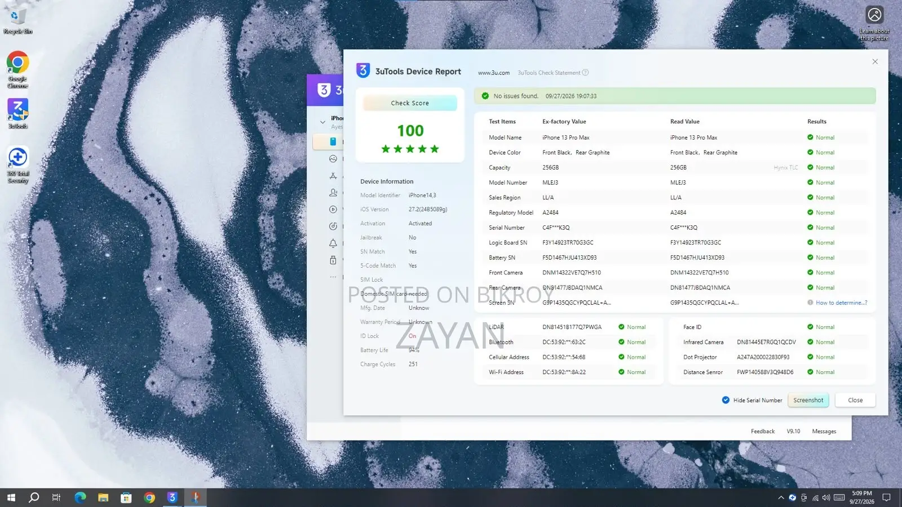Viewport: 902px width, 507px height.
Task: Uncheck Hide Serial Number
Action: point(726,400)
